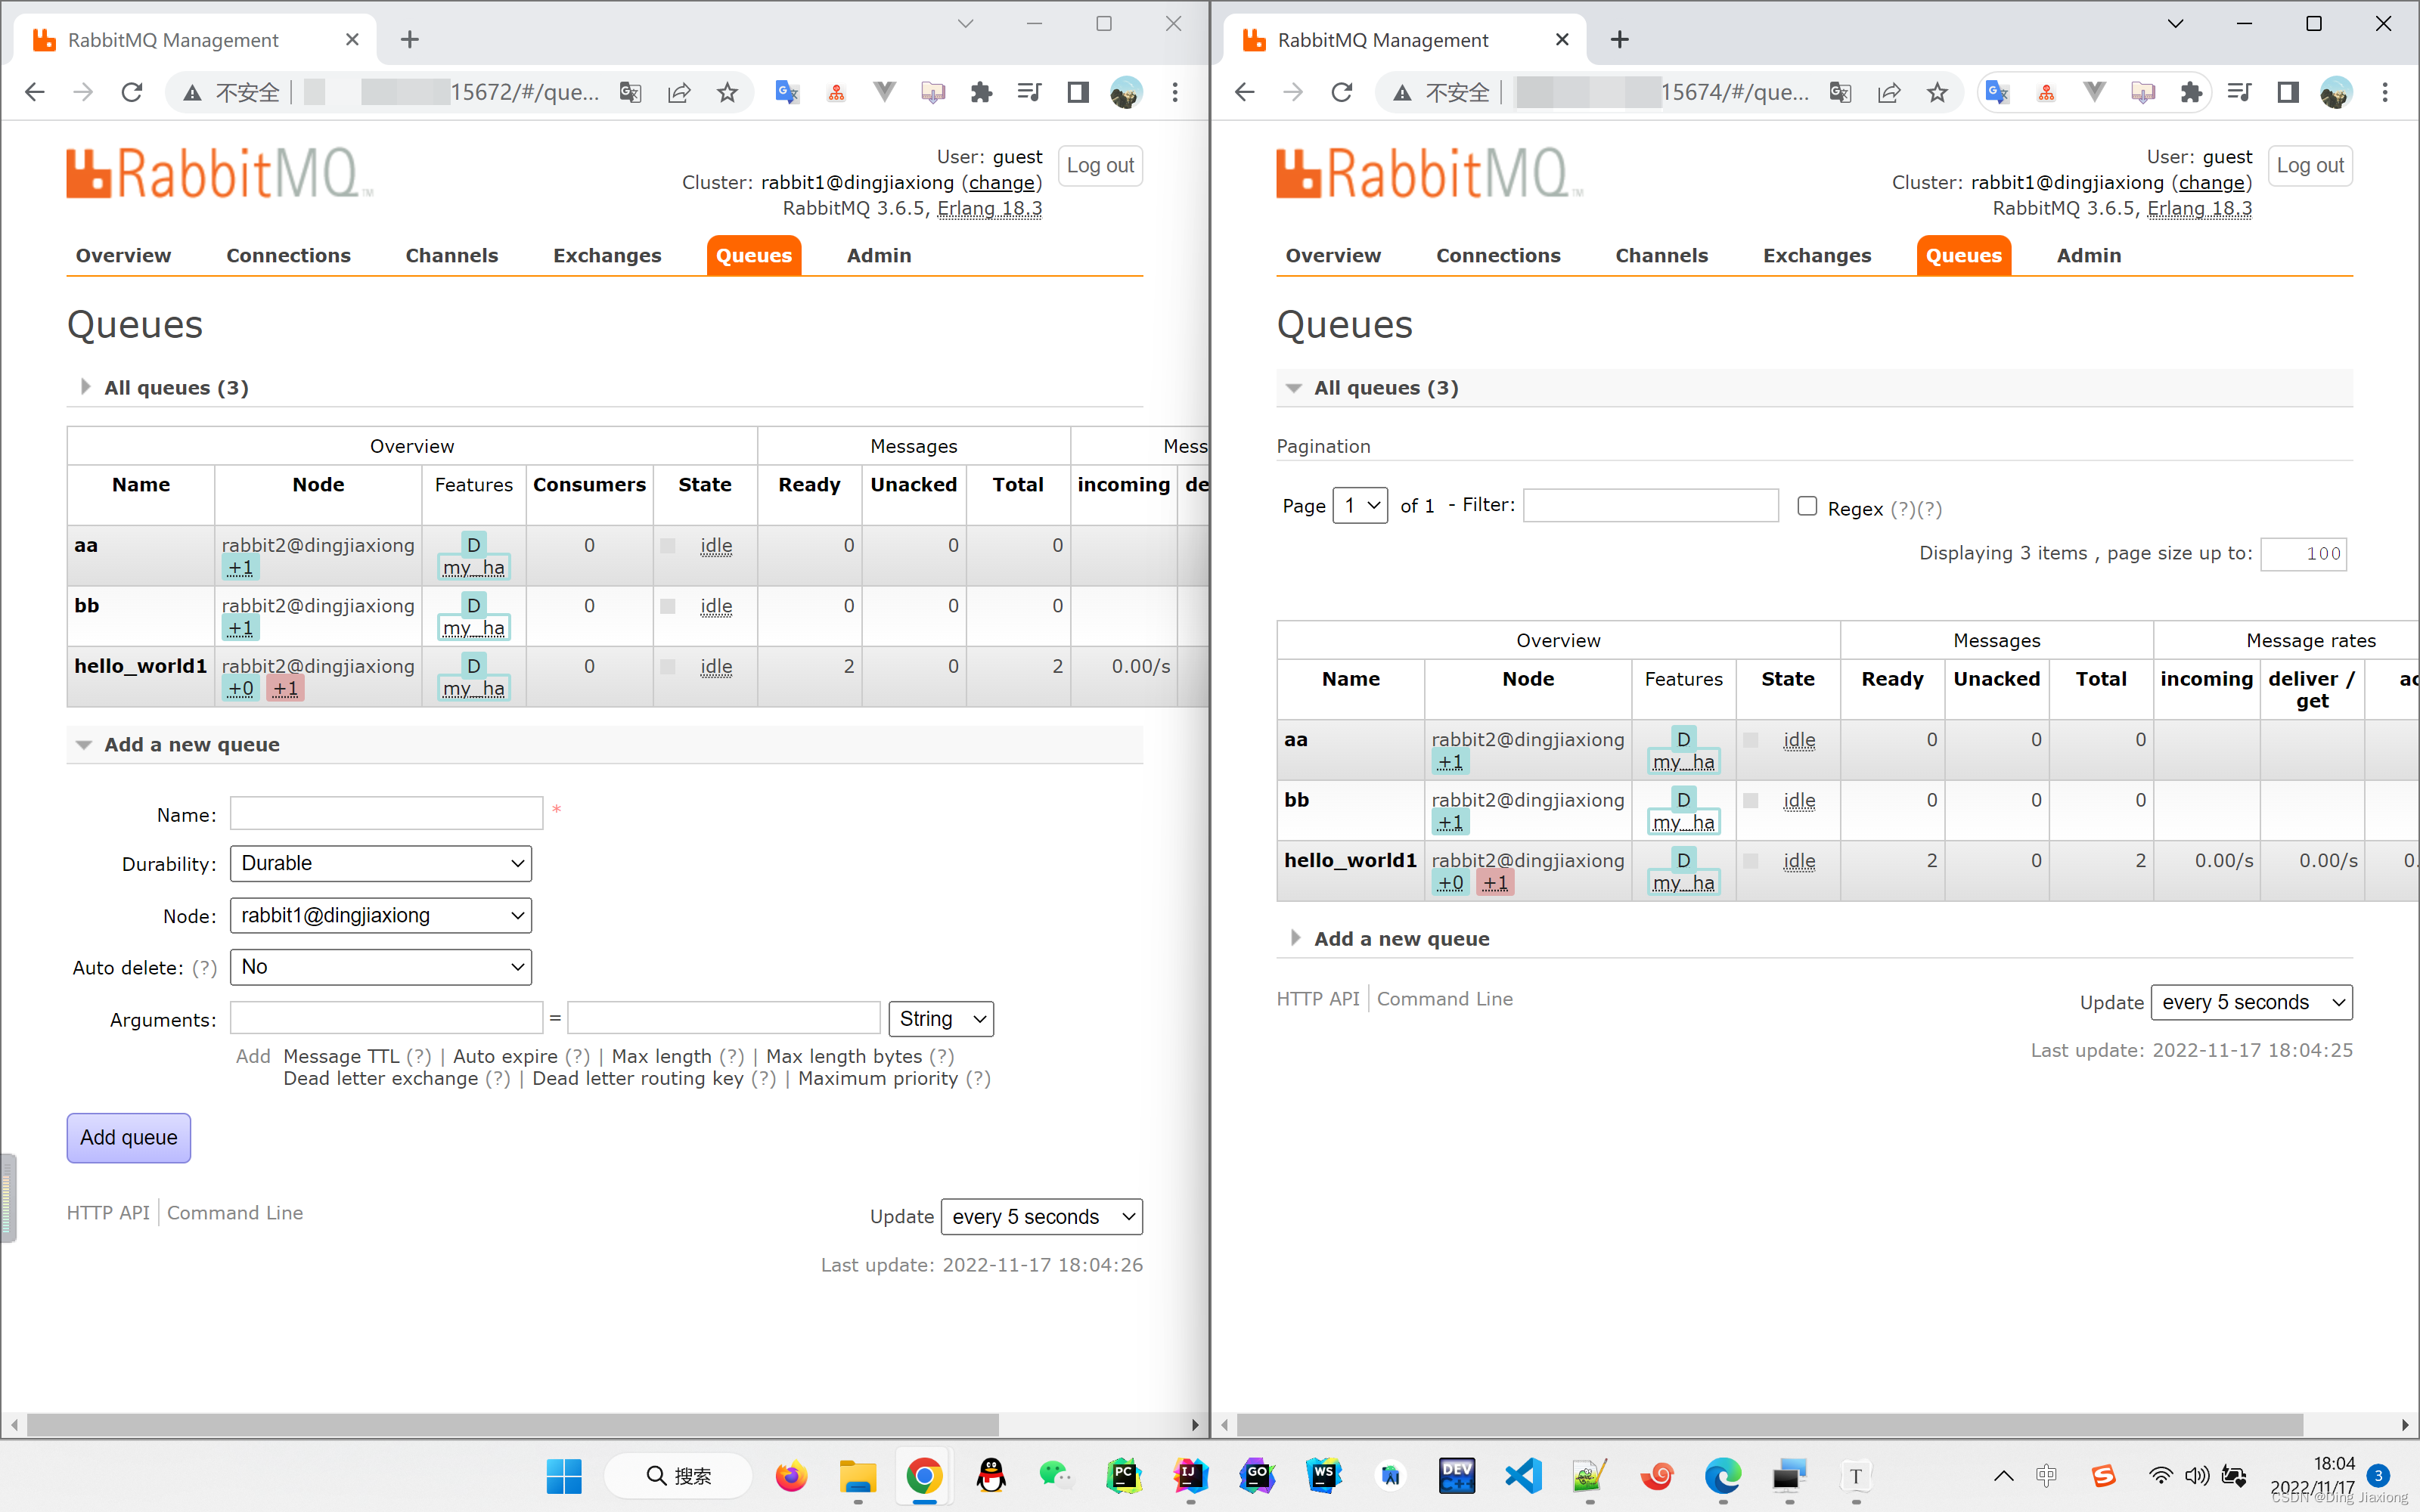The width and height of the screenshot is (2420, 1512).
Task: Go back in left browser window
Action: coord(35,93)
